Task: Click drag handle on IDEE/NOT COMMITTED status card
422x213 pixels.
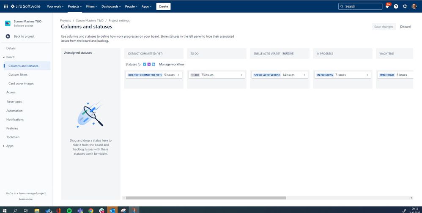Action: (x=178, y=75)
